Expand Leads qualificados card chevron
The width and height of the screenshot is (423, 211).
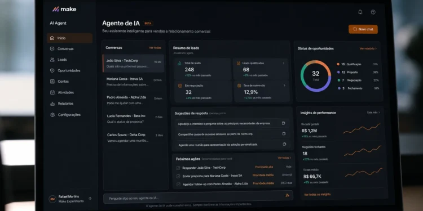284,63
